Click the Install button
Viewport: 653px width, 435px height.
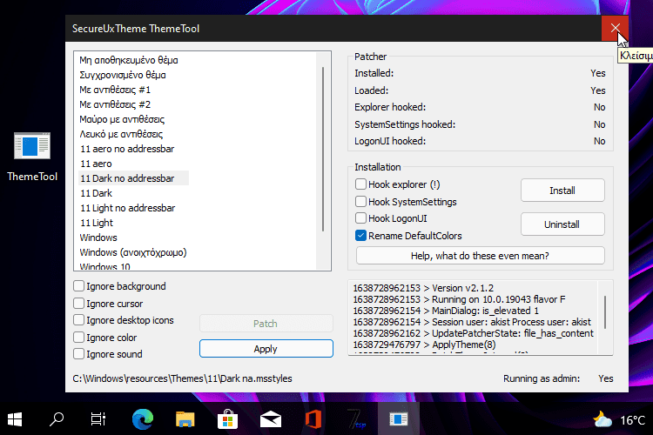point(562,191)
